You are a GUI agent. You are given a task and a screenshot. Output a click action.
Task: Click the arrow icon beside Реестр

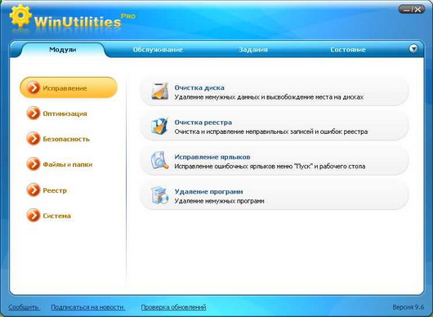coord(33,190)
